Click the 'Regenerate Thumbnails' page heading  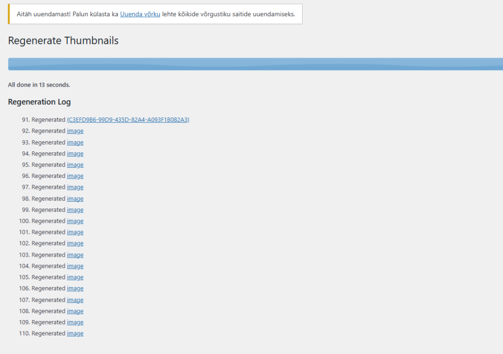click(x=63, y=41)
